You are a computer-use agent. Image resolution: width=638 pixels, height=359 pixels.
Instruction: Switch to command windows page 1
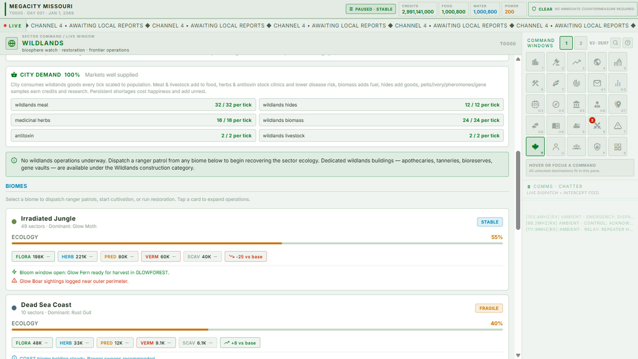pos(566,43)
